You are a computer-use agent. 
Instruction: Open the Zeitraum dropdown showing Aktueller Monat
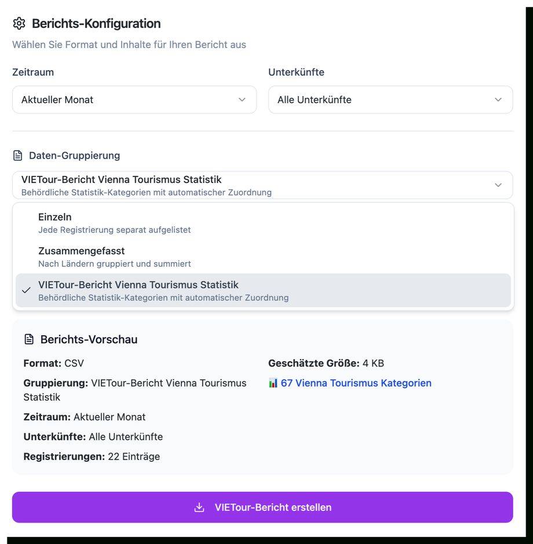coord(134,100)
